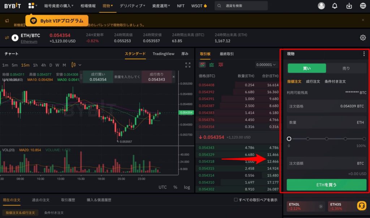The width and height of the screenshot is (370, 218).
Task: Click the candlestick chart type icon
Action: pos(73,65)
